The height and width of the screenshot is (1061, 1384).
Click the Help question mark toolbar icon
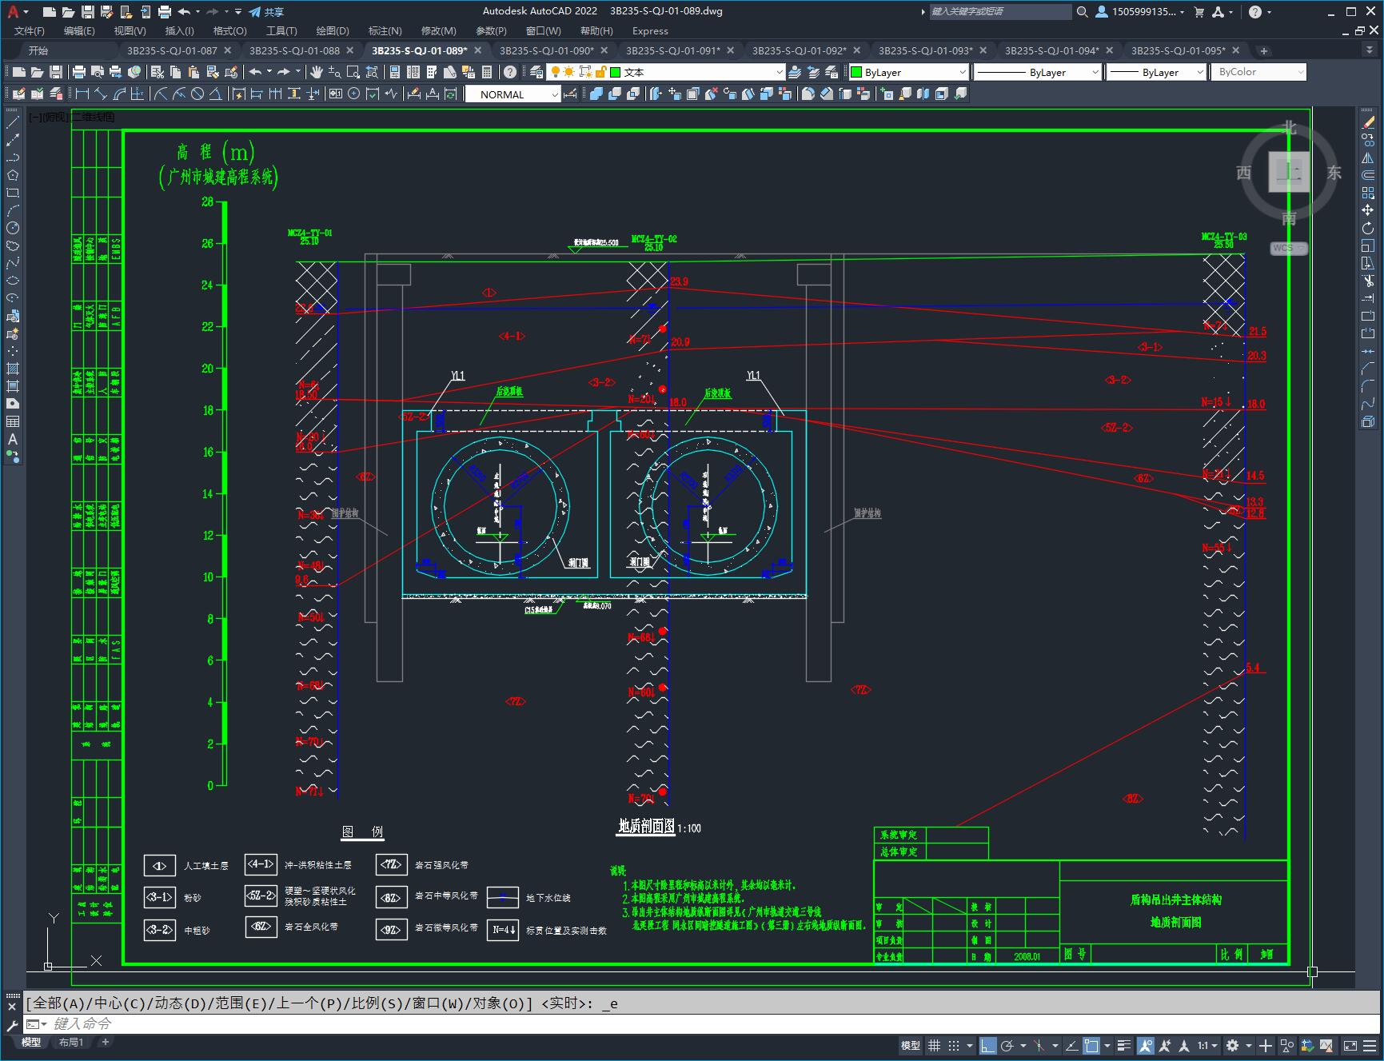pos(510,72)
